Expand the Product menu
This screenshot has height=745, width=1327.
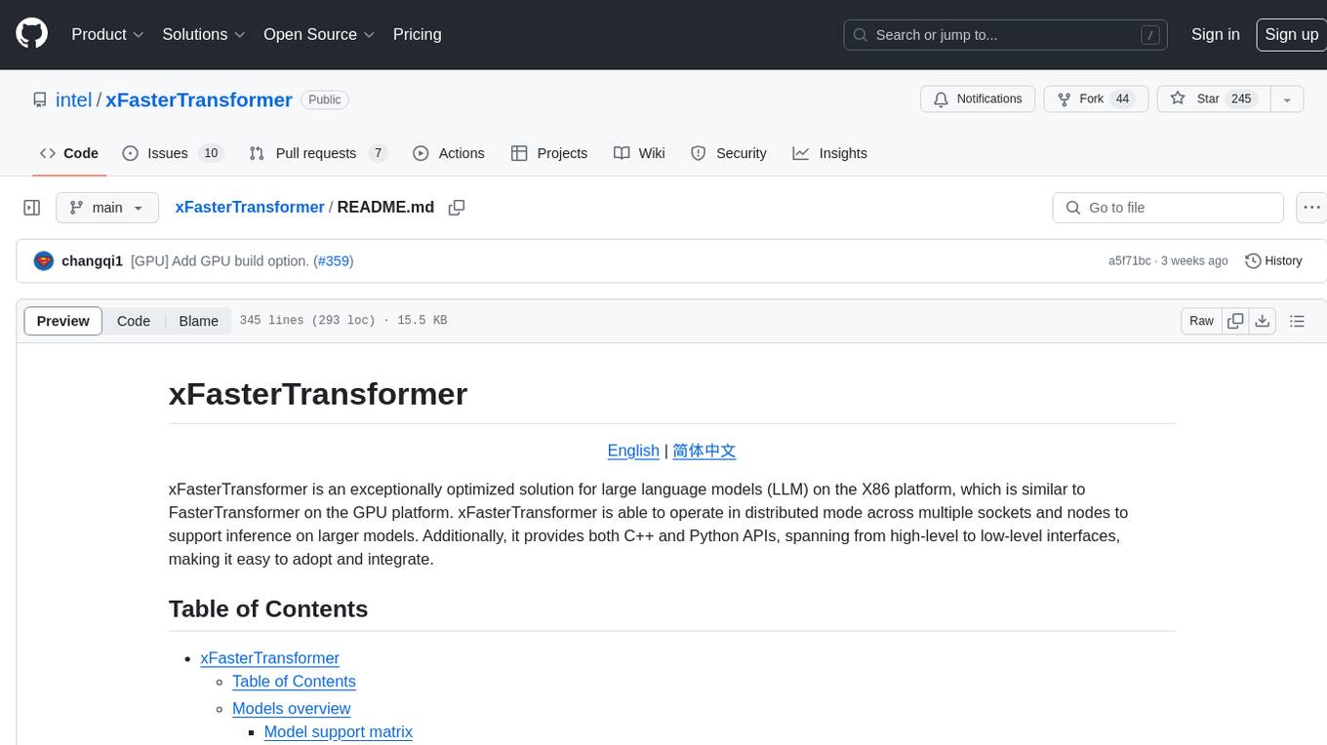point(107,34)
